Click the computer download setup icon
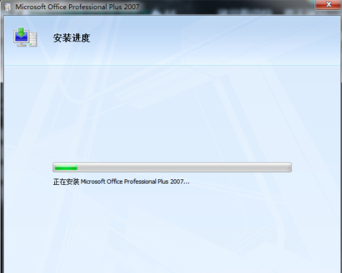 click(x=25, y=37)
